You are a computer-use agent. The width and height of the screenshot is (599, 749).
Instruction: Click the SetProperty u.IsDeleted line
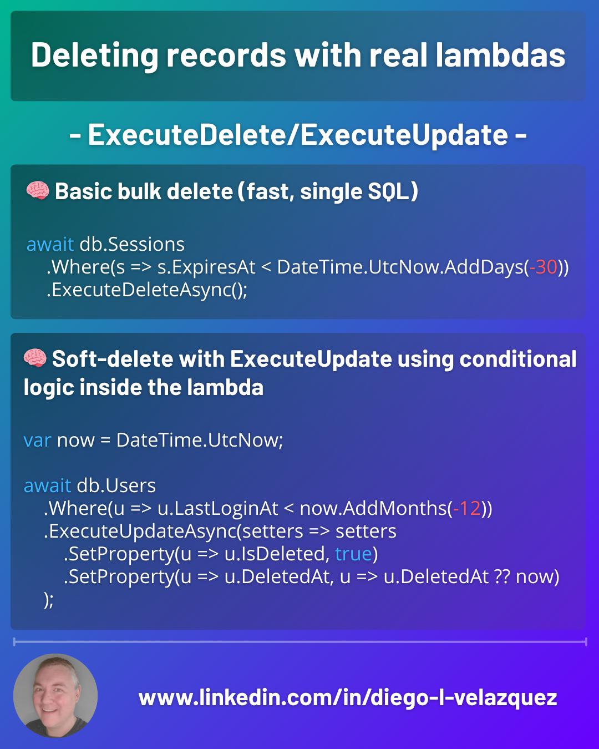221,554
